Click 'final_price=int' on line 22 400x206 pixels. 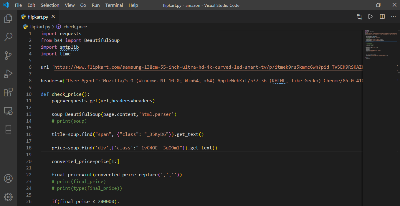point(72,175)
